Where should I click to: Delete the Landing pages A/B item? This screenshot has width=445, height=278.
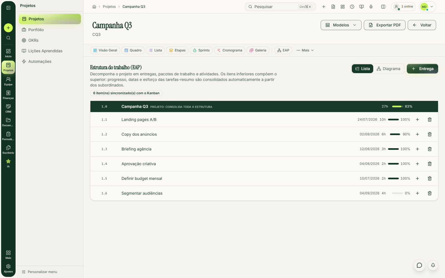430,120
